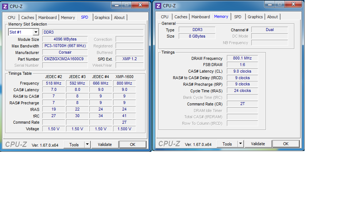The width and height of the screenshot is (364, 224).
Task: Click Cycle Time tRAS value 24 clocks
Action: point(242,90)
